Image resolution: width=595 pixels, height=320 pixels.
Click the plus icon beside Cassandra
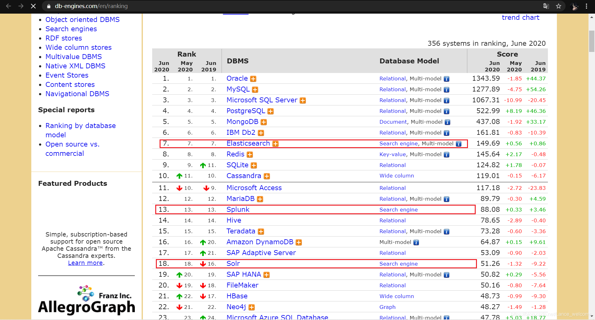click(x=267, y=176)
